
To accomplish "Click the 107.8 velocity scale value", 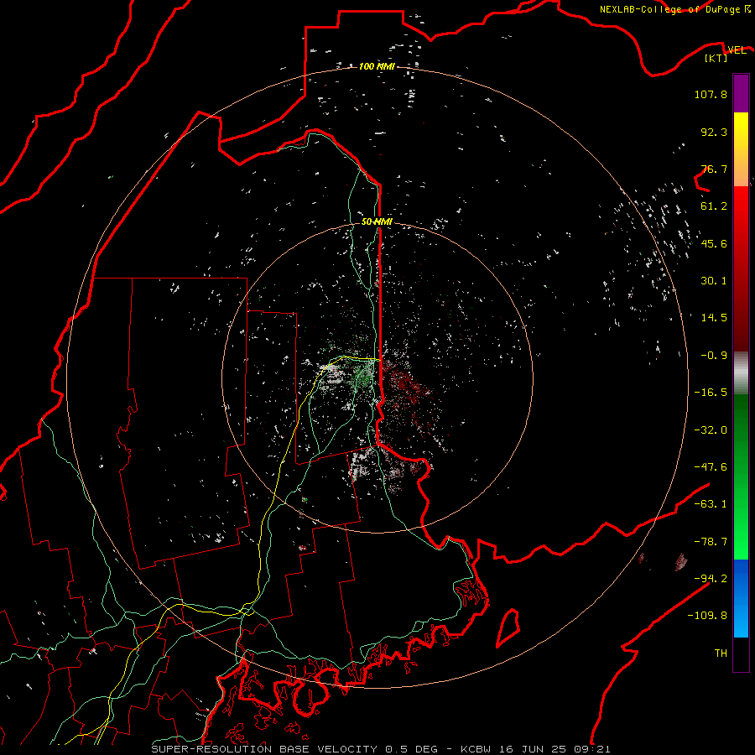I will [x=711, y=94].
